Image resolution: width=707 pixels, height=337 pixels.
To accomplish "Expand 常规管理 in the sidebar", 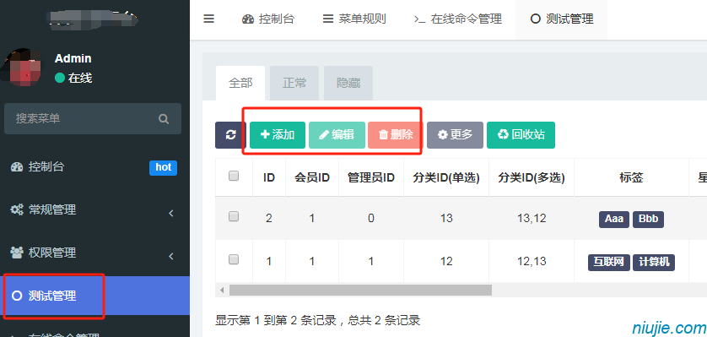I will tap(94, 210).
